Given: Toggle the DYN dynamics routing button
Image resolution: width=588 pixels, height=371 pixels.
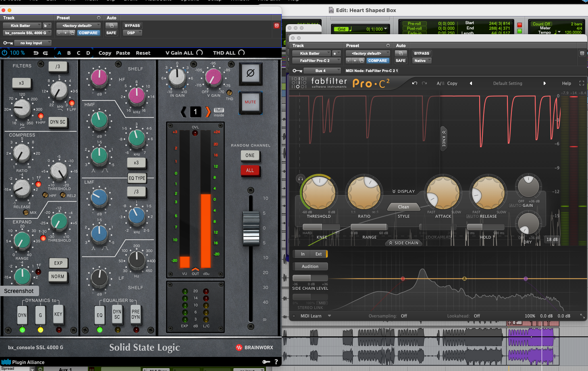Looking at the screenshot, I should (x=22, y=315).
